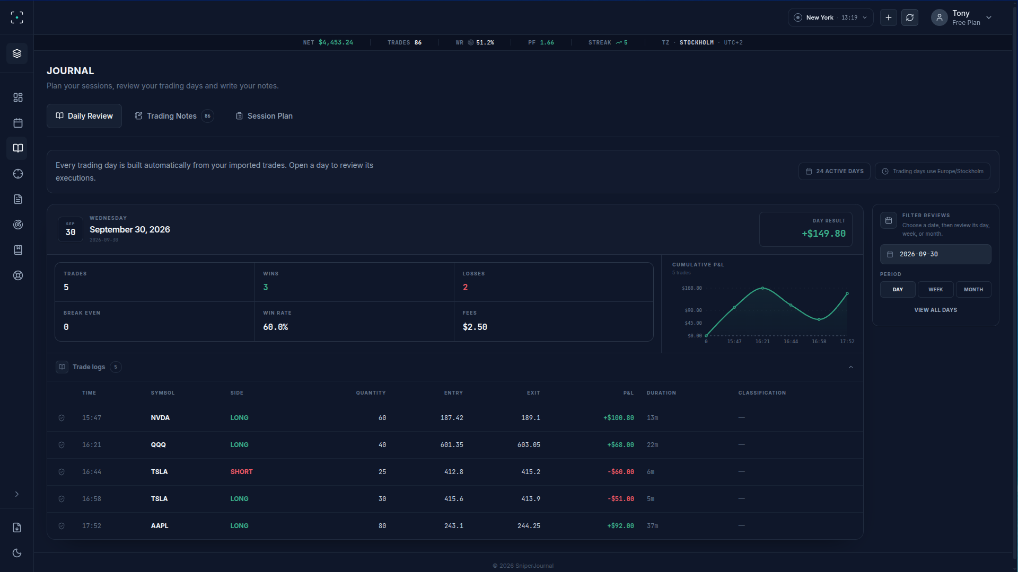The image size is (1018, 572).
Task: Switch to the Trading Notes tab
Action: pyautogui.click(x=174, y=116)
